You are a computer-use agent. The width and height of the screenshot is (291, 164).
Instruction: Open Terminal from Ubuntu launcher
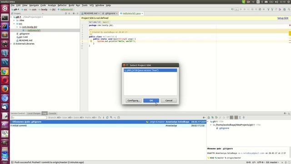pos(5,18)
